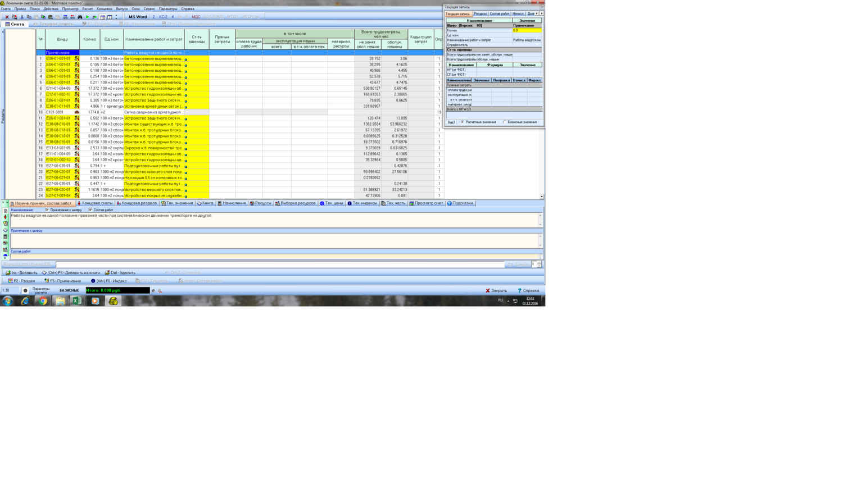843x480 pixels.
Task: Click the scissors cut icon in toolbar
Action: [22, 17]
